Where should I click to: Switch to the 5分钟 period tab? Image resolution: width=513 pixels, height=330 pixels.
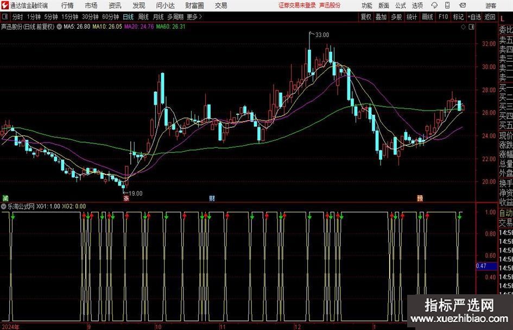[51, 17]
